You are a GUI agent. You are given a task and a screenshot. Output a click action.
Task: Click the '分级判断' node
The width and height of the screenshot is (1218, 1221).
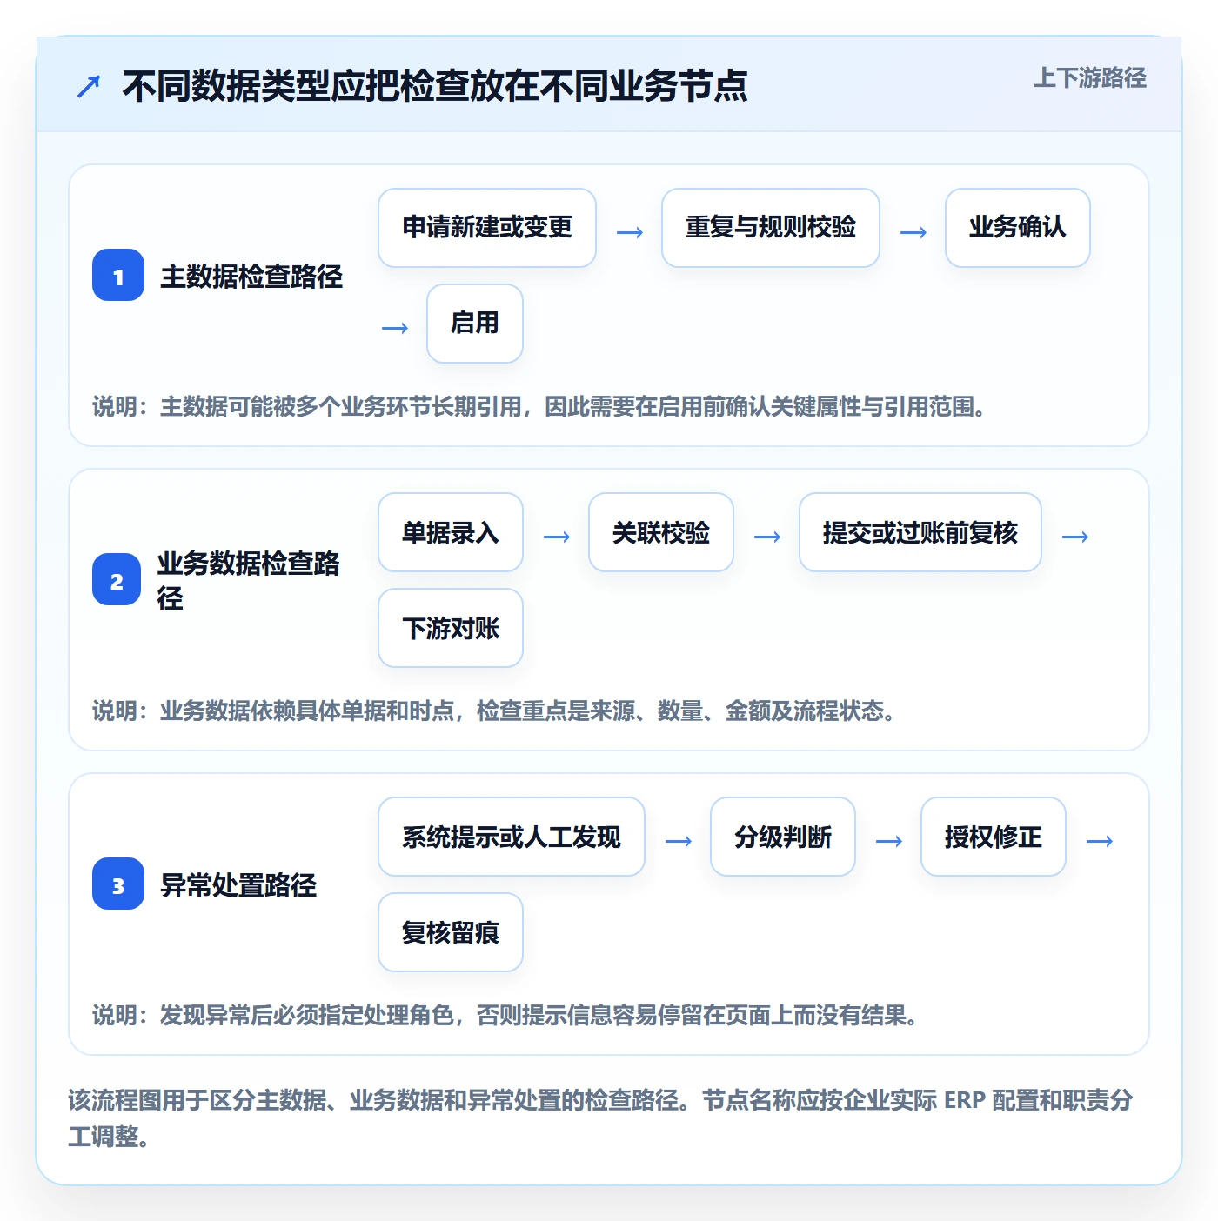tap(783, 837)
